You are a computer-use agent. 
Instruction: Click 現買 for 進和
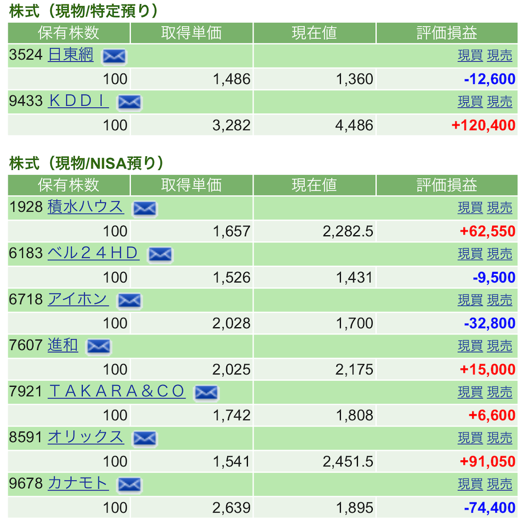click(470, 346)
